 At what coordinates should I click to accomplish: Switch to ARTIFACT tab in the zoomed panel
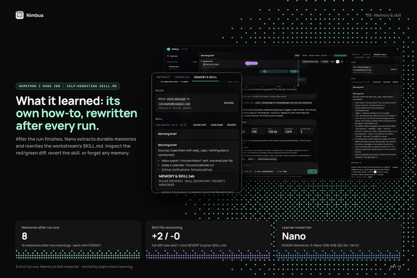point(163,77)
